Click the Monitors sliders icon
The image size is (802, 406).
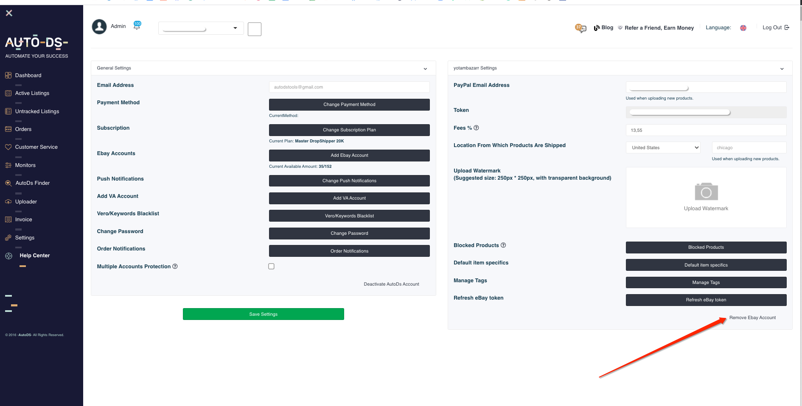[8, 165]
